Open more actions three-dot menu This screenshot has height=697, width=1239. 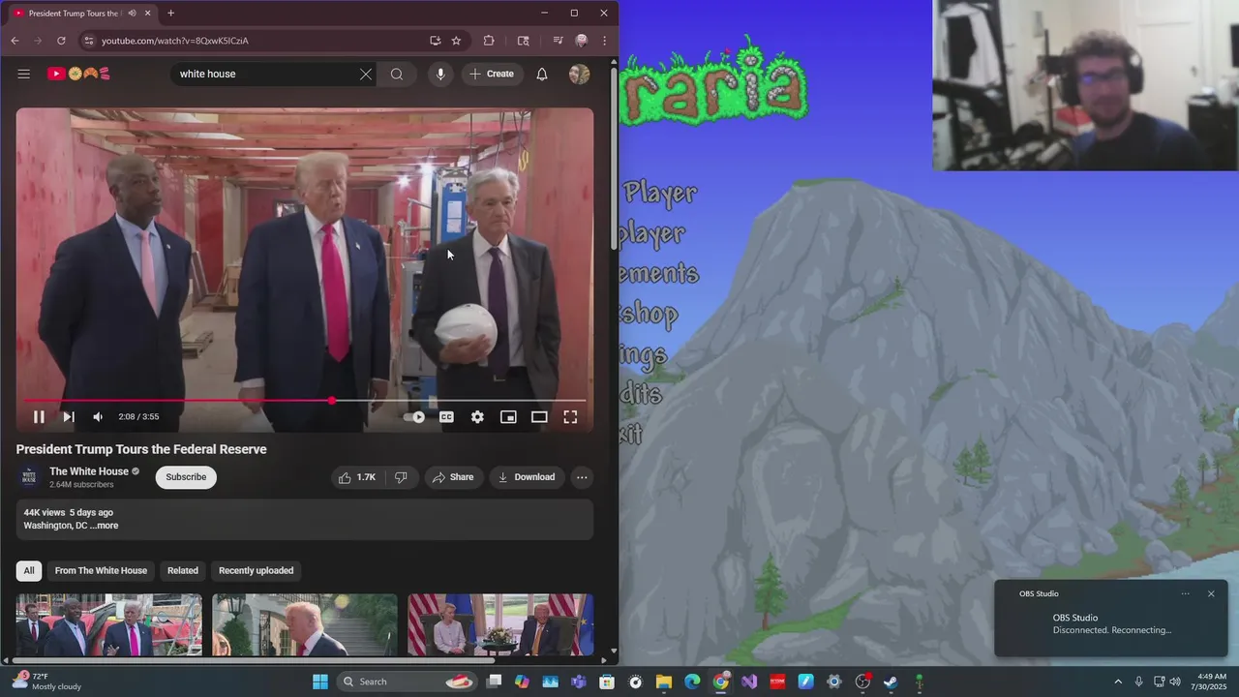pyautogui.click(x=582, y=477)
